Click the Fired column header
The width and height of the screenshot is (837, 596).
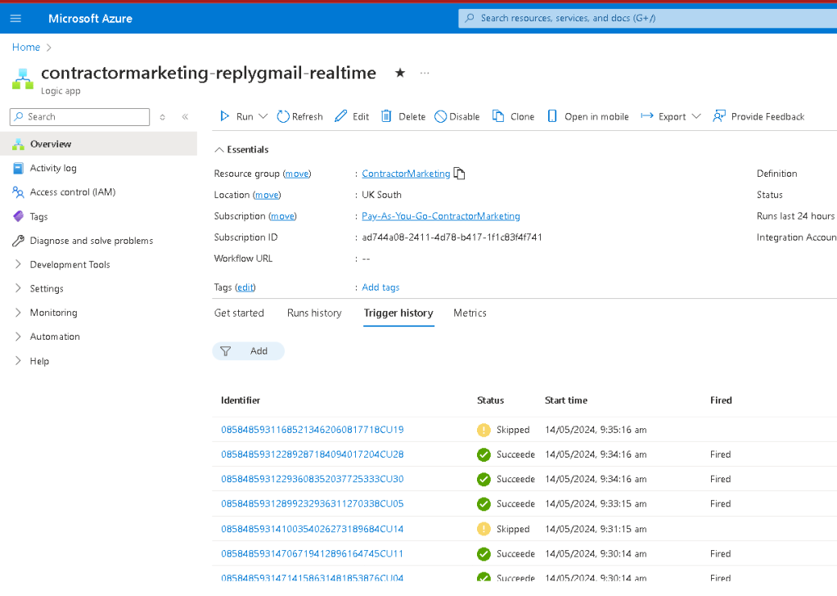721,400
